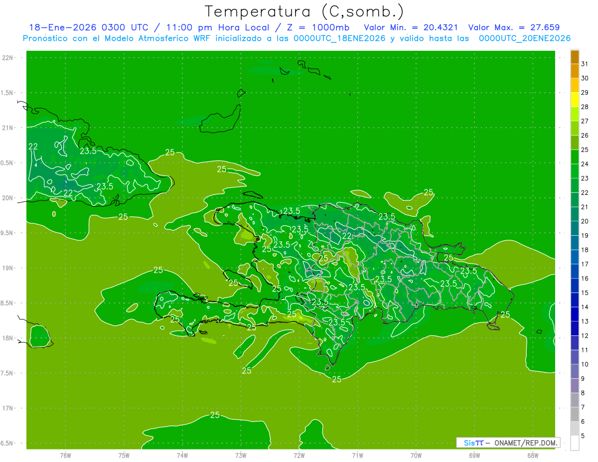The width and height of the screenshot is (598, 462).
Task: Click the "74W" longitude axis label
Action: (x=182, y=455)
